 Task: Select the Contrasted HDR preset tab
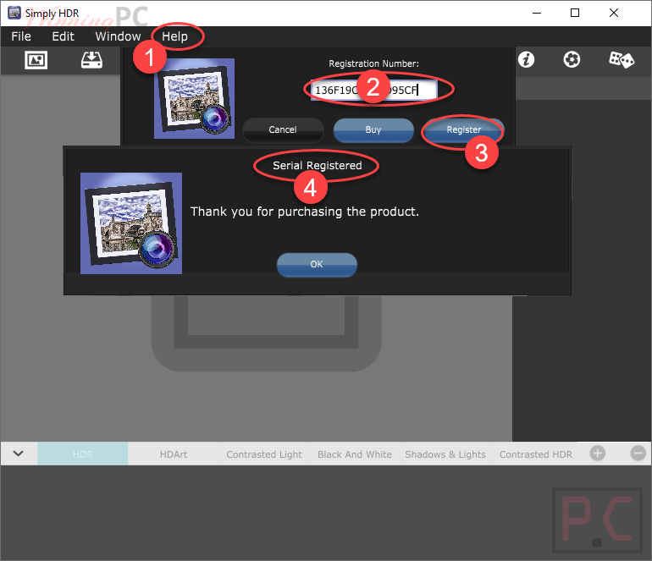point(536,454)
